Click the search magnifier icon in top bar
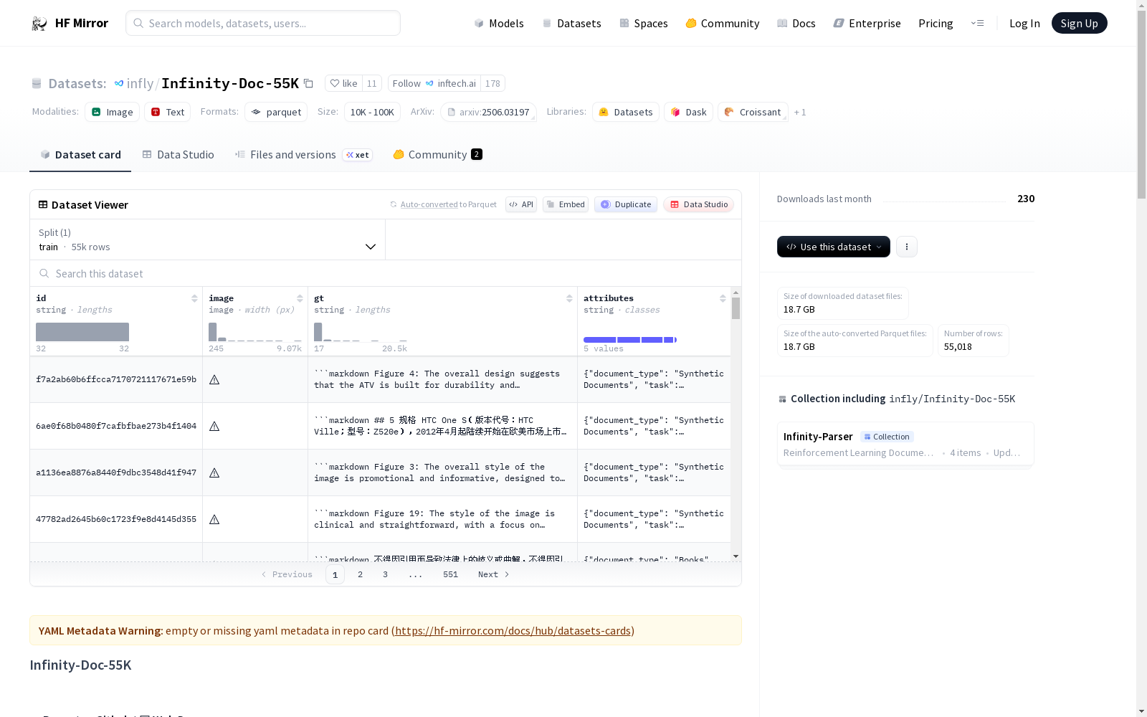1147x717 pixels. pos(138,23)
